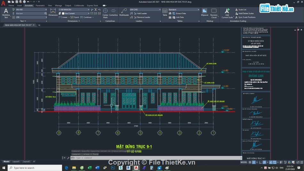Toggle lineweight display on status bar
The width and height of the screenshot is (304, 171).
click(281, 162)
